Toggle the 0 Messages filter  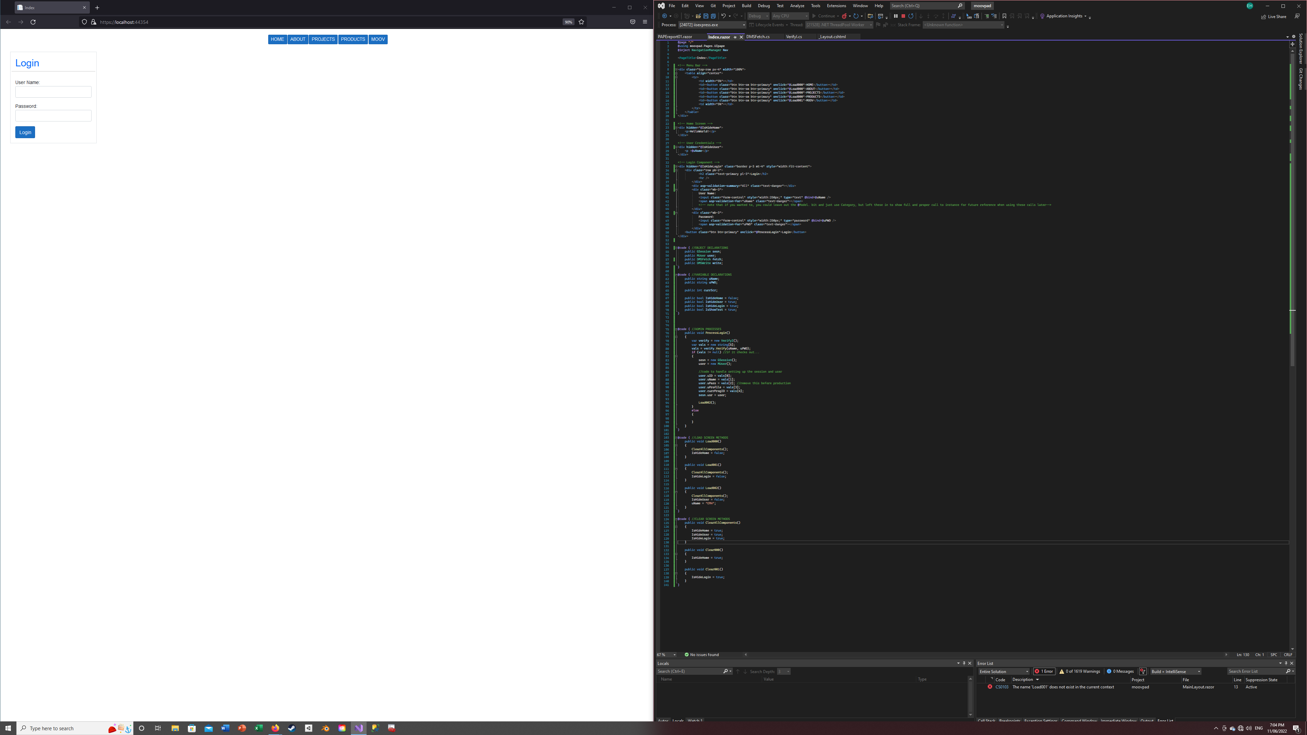pos(1120,671)
